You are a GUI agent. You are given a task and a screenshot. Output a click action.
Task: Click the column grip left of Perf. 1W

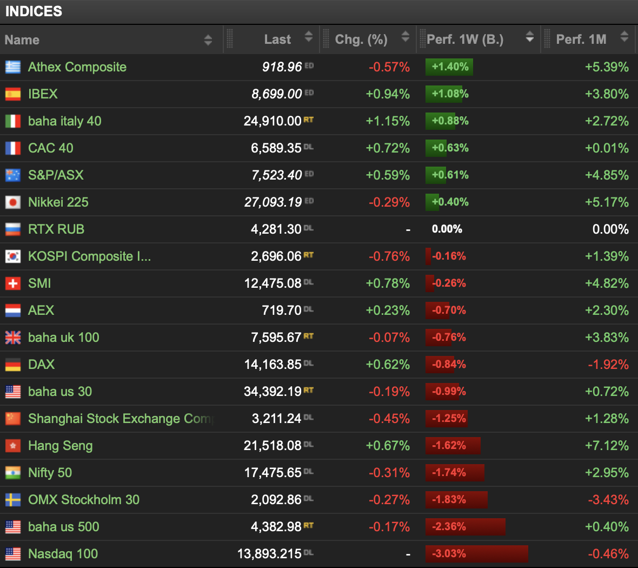click(x=422, y=39)
